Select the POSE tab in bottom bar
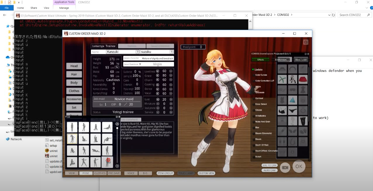Screen dimensions: 373x191 coord(86,173)
